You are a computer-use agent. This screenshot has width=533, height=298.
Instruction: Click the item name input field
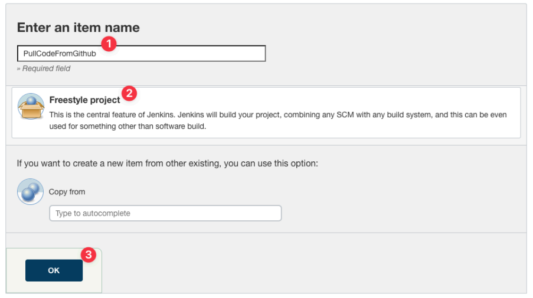click(142, 54)
